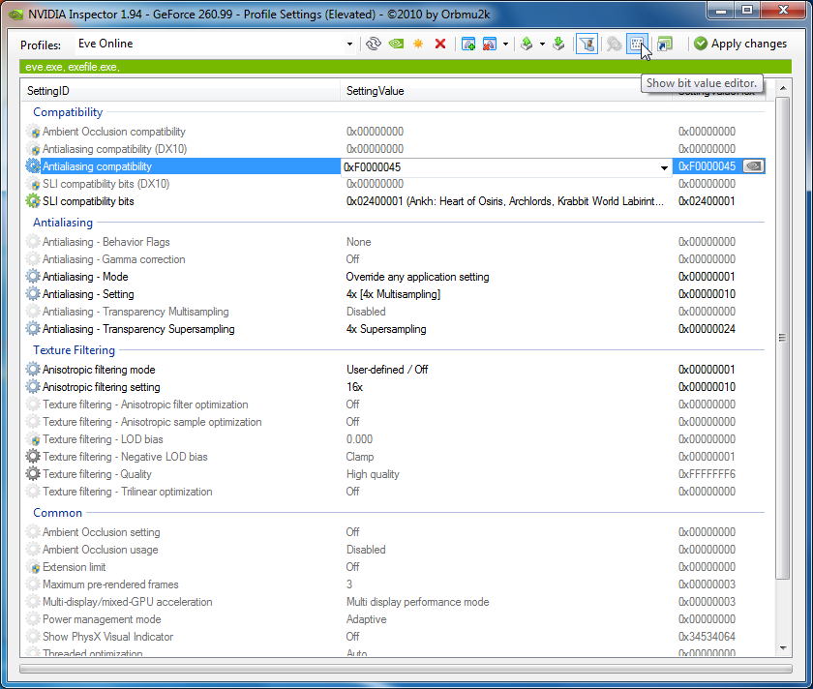Expand the Antialiasing compatibility value dropdown
813x689 pixels.
coord(664,167)
